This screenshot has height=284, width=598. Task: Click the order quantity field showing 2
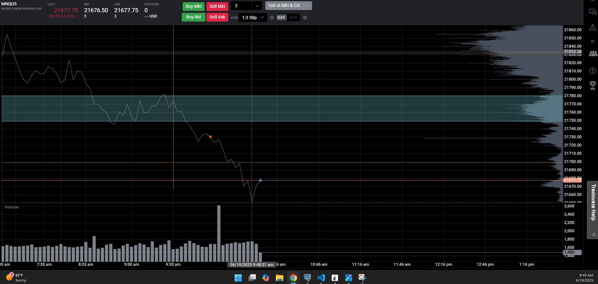241,6
